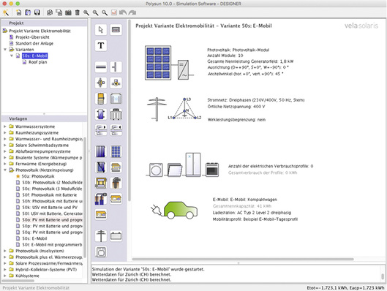Image resolution: width=387 pixels, height=291 pixels.
Task: Add the battery component from palette
Action: point(116,235)
